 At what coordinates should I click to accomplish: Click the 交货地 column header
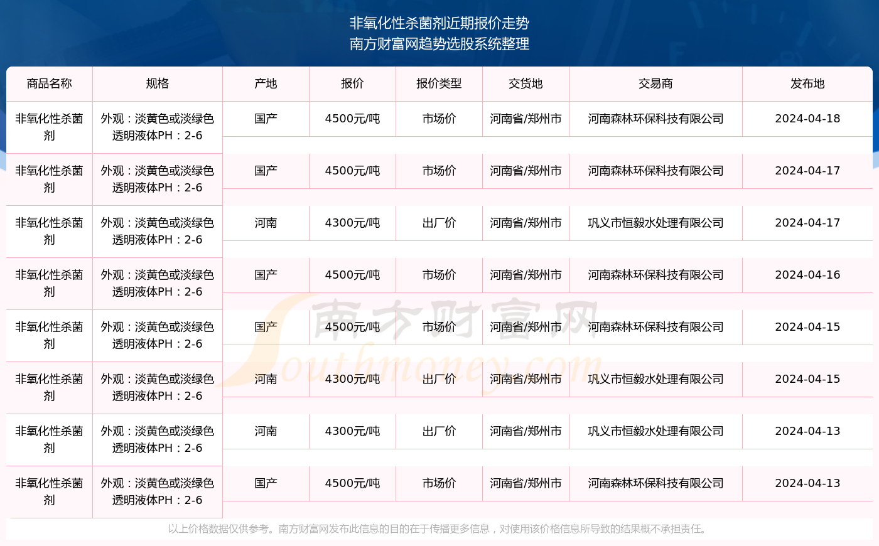click(526, 83)
